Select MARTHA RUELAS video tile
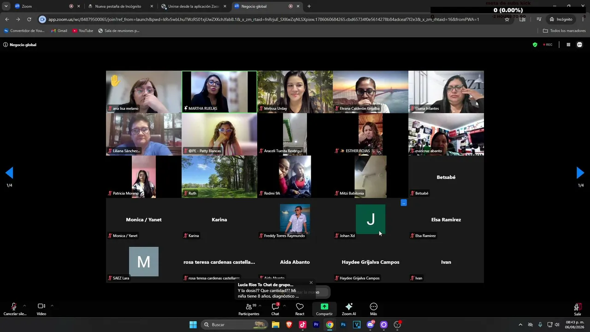 coord(219,92)
